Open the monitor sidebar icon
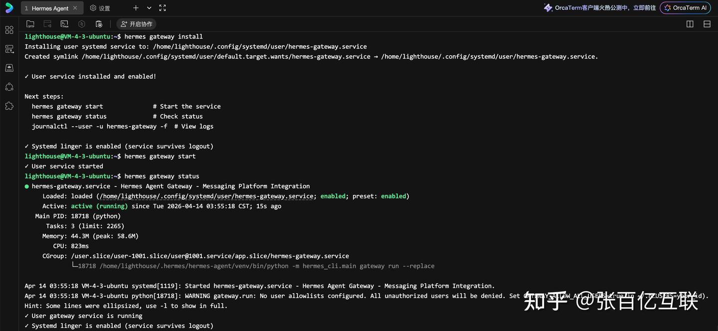This screenshot has width=718, height=331. 9,68
